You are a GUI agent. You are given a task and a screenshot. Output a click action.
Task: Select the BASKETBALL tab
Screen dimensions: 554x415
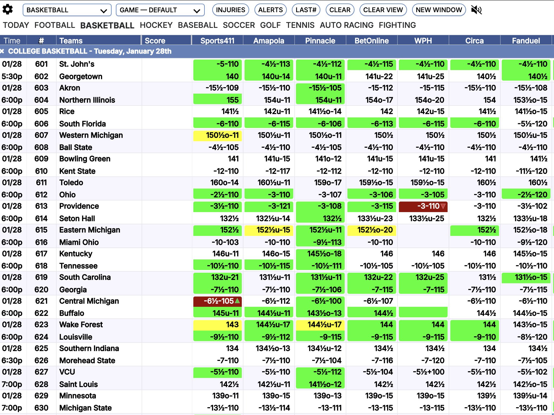[107, 25]
